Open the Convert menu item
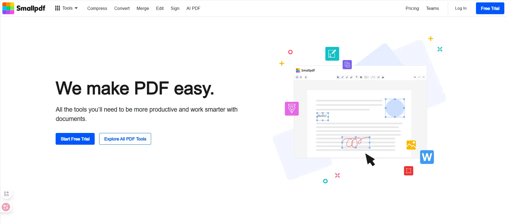Screen dimensions: 507x224 tap(122, 8)
